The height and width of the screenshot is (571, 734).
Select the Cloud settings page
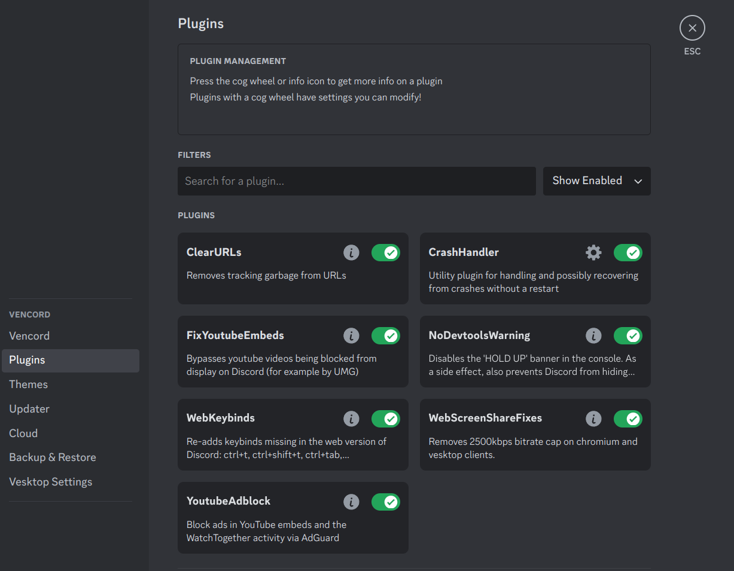tap(23, 433)
